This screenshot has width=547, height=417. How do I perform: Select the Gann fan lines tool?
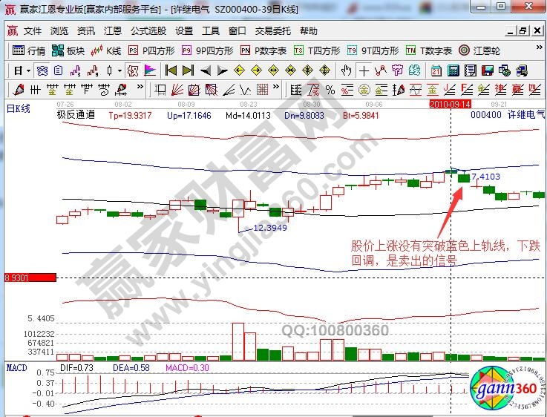177,90
